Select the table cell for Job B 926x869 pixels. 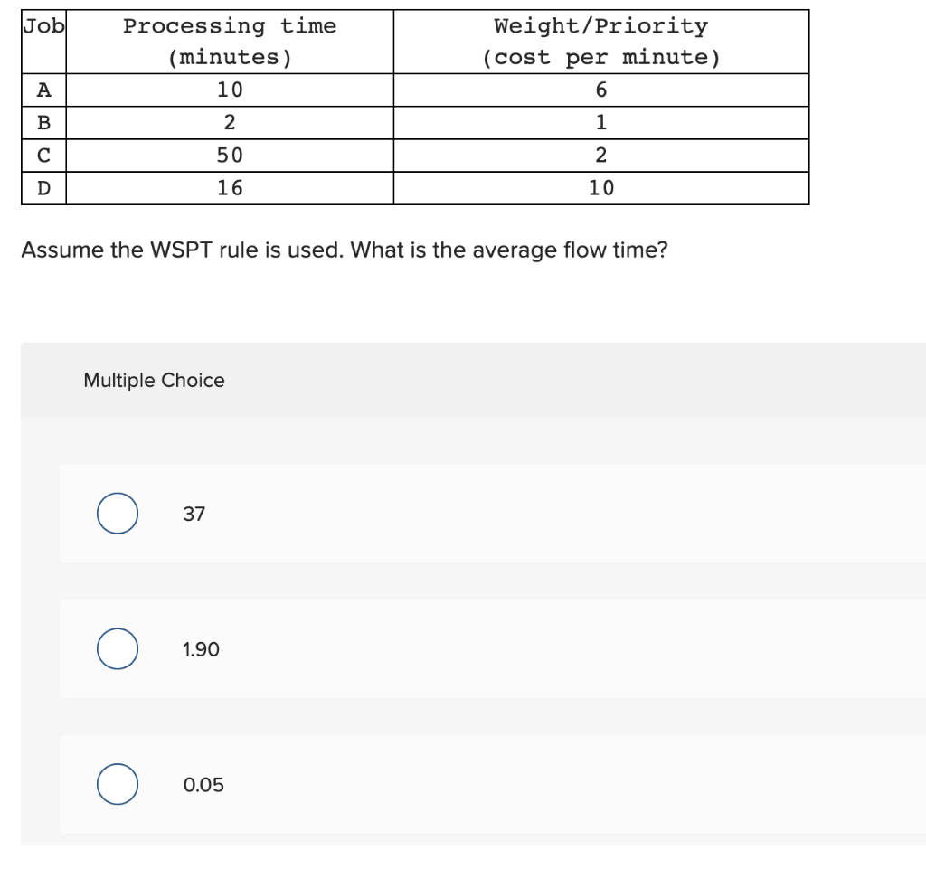point(42,122)
